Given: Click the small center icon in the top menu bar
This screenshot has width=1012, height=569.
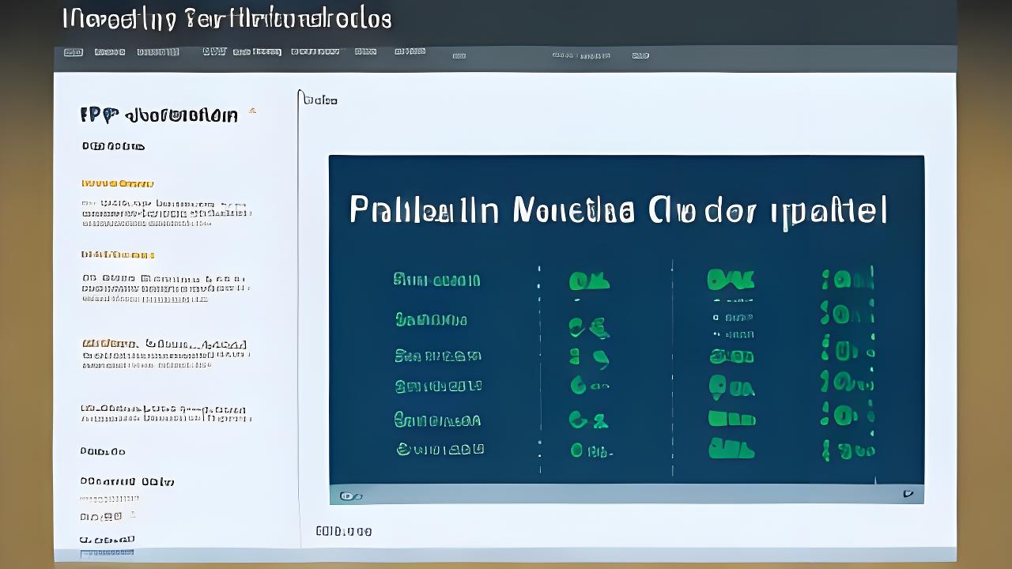Looking at the screenshot, I should pyautogui.click(x=459, y=56).
